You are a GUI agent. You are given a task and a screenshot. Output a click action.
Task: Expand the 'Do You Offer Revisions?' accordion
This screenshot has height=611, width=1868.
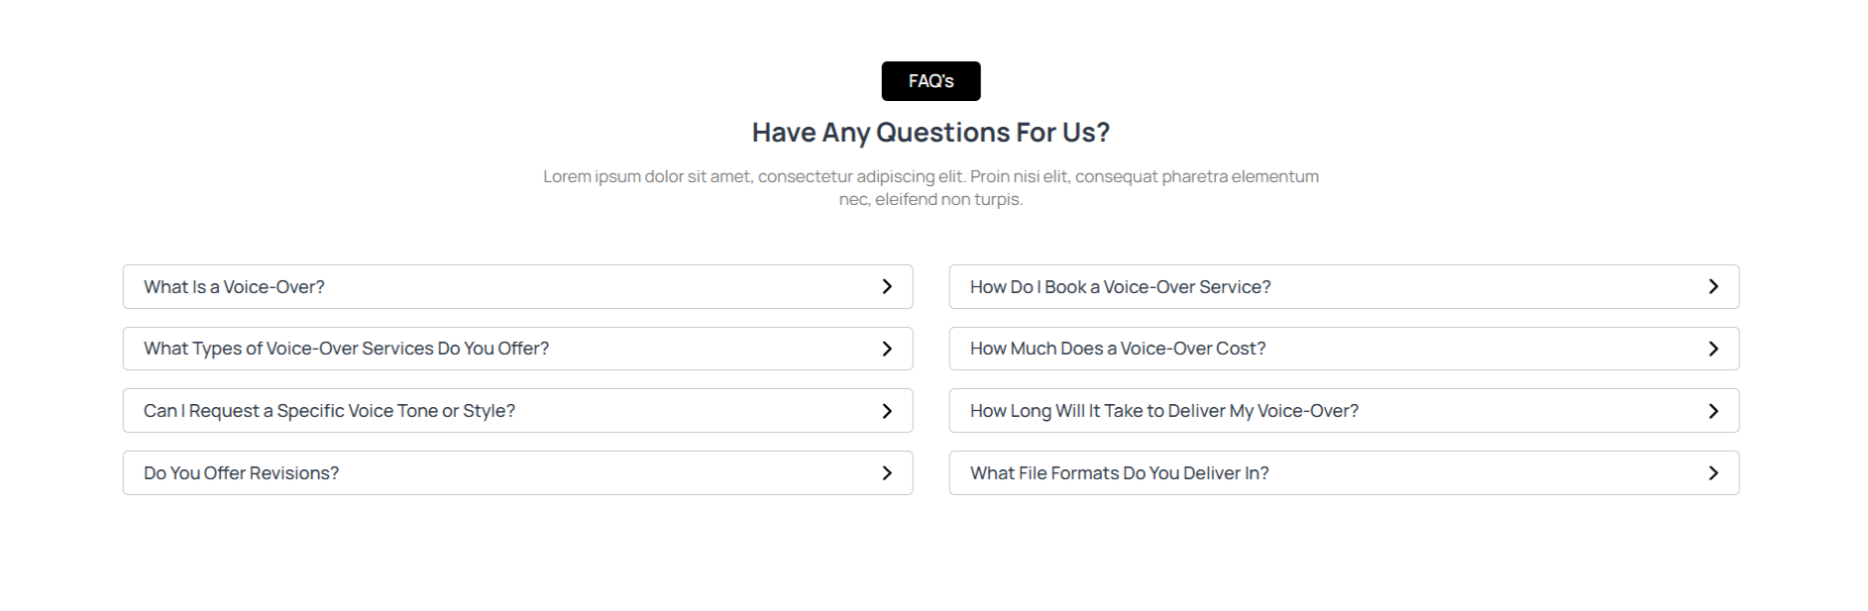pos(241,473)
